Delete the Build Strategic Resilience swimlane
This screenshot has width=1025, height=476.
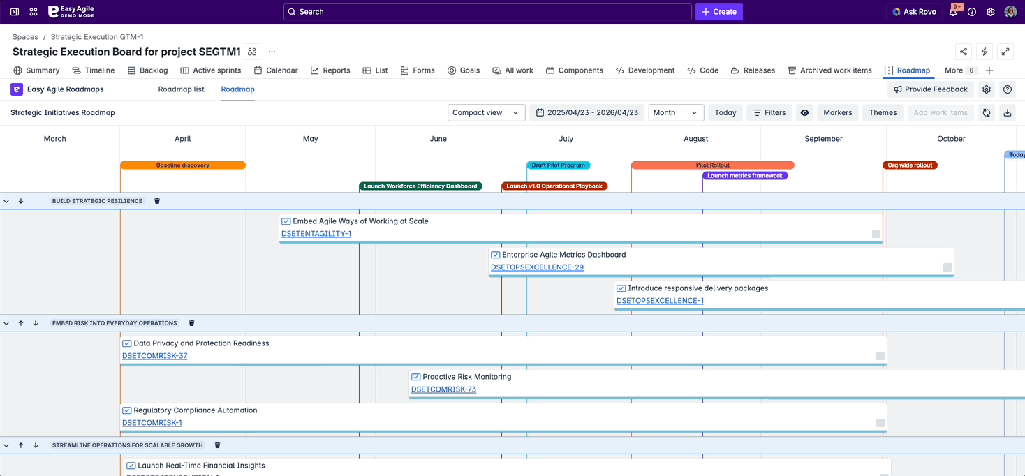[157, 201]
